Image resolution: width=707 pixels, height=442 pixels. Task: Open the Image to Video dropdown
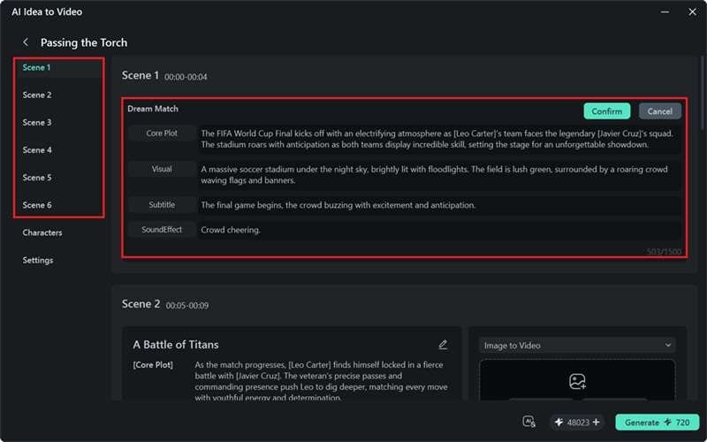tap(577, 346)
